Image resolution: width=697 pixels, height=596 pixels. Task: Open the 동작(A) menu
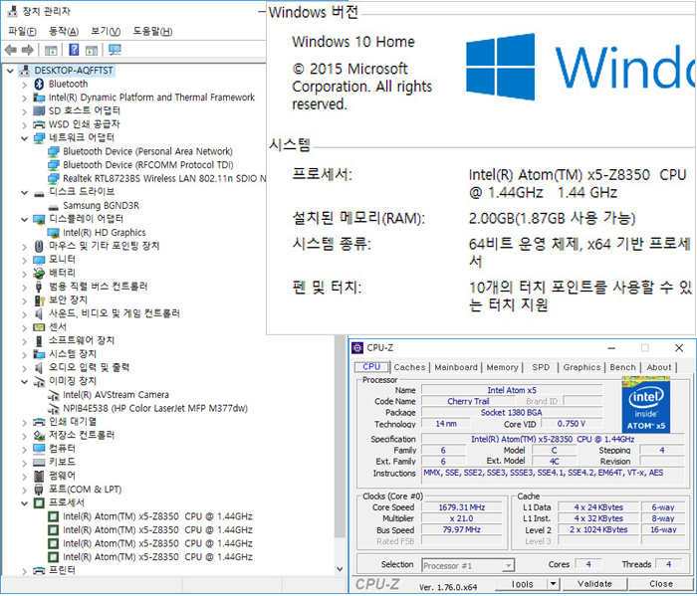(x=63, y=32)
